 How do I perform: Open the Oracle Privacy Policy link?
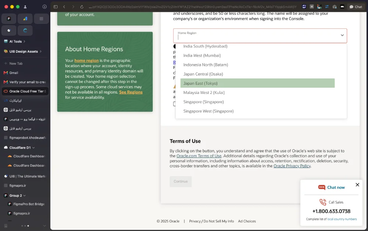tap(292, 166)
